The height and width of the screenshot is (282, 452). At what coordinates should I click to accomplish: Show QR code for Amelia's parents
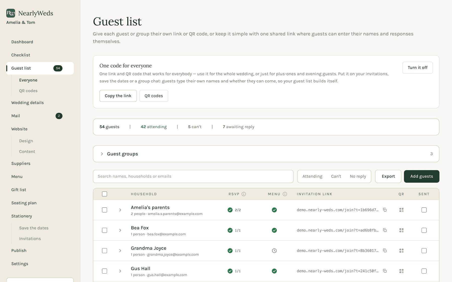coord(401,210)
